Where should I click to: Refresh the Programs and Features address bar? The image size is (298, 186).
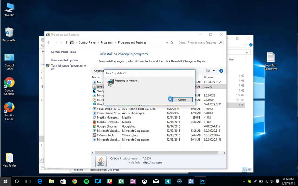coord(172,42)
